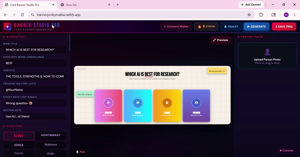Click the Connect Wallet button
The height and width of the screenshot is (157, 300).
pos(176,26)
